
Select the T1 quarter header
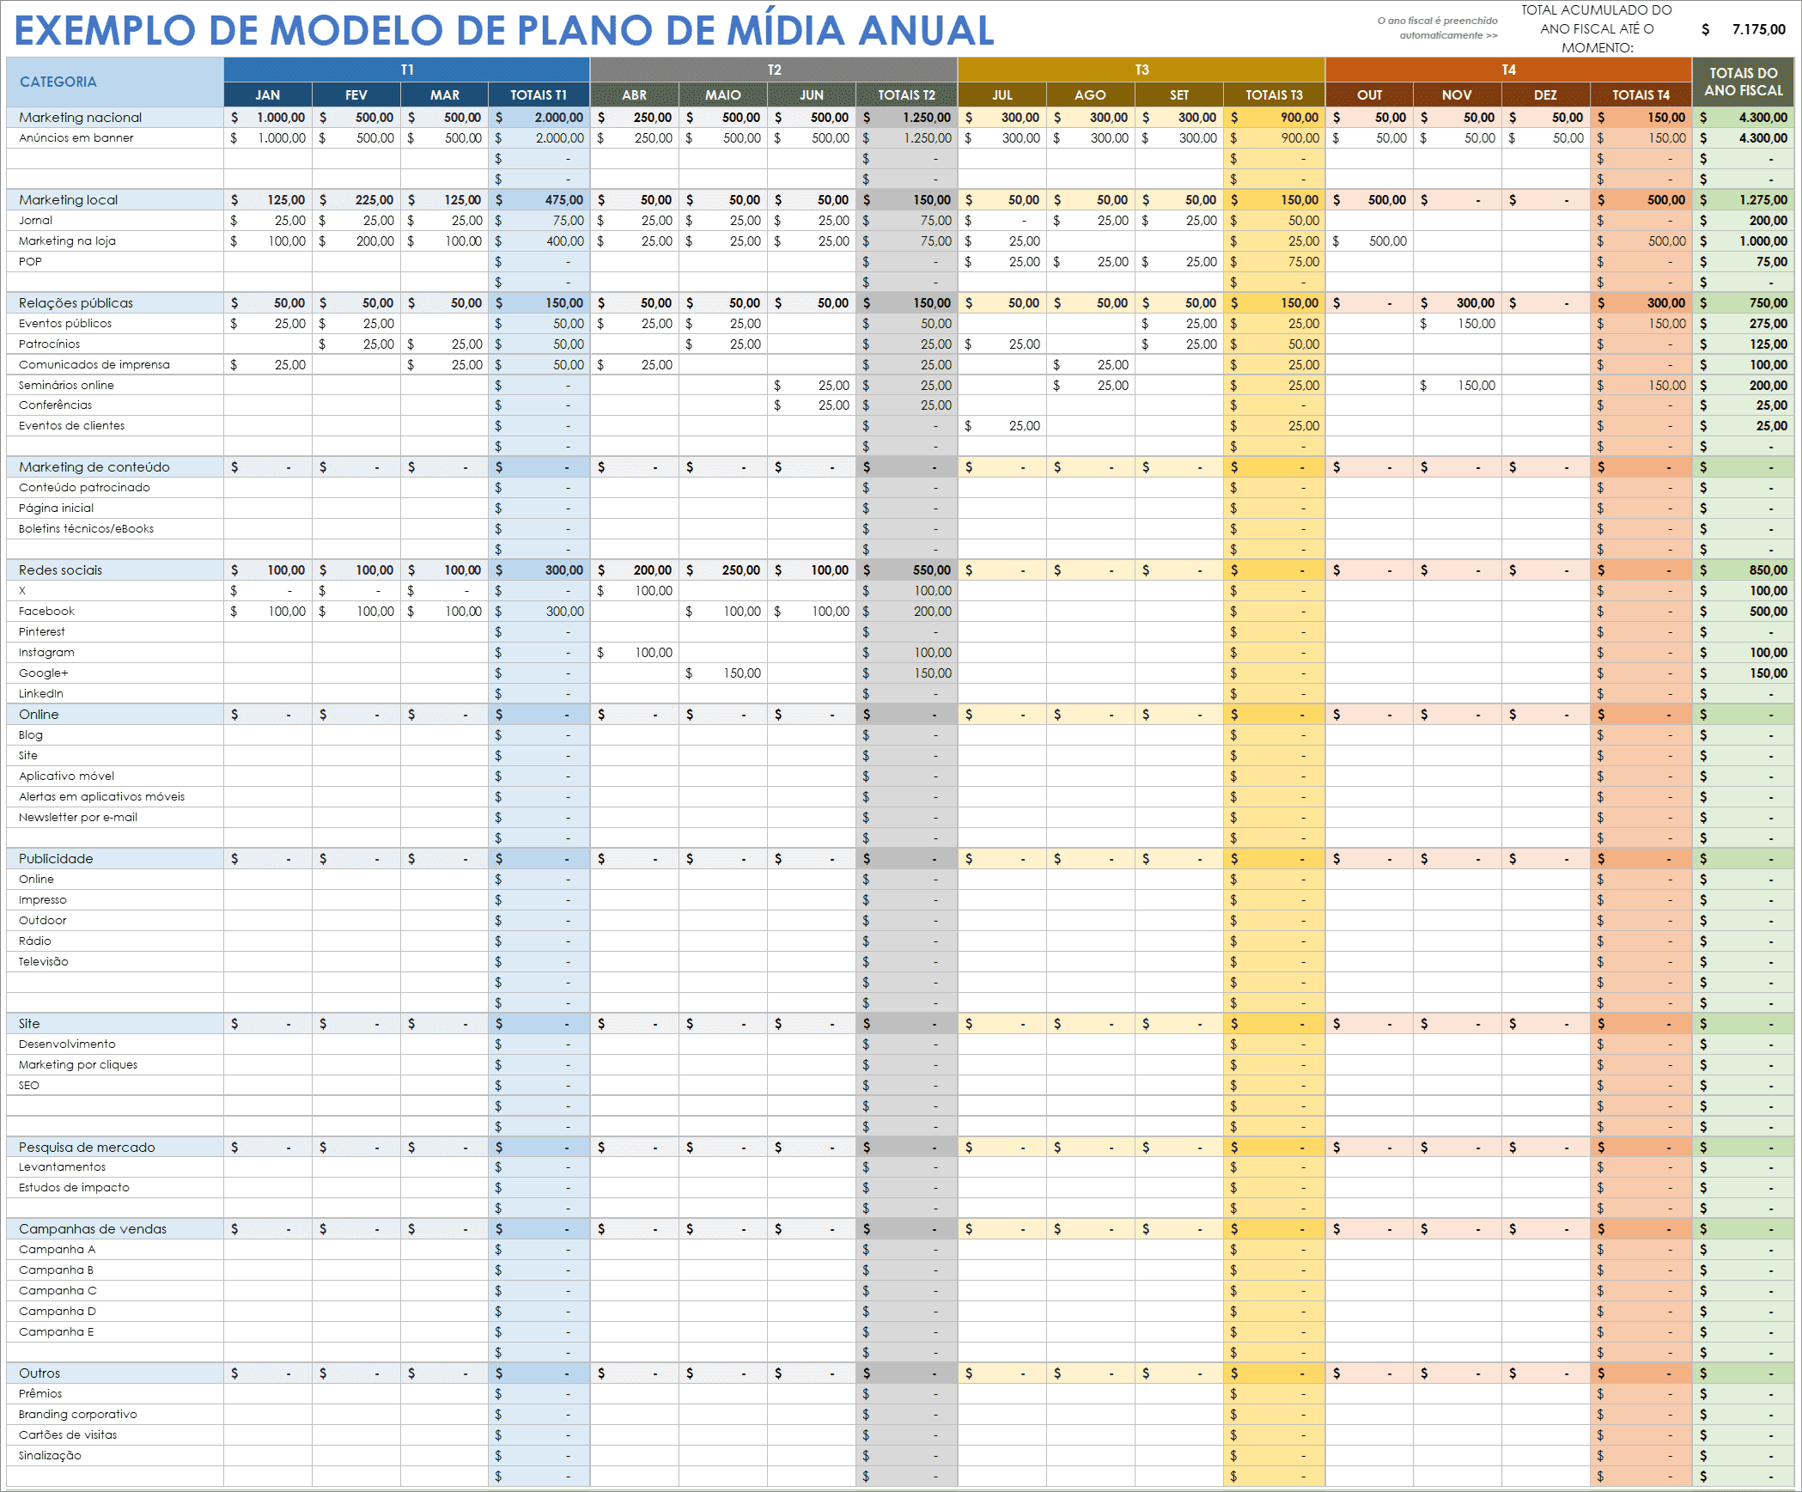(407, 70)
